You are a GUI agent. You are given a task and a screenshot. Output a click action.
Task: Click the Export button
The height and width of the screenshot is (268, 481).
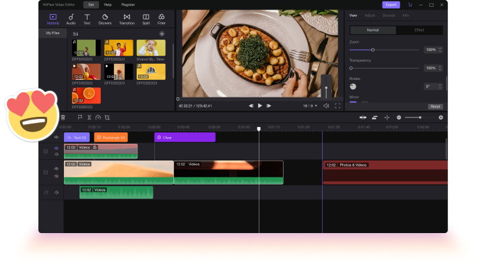pos(391,5)
